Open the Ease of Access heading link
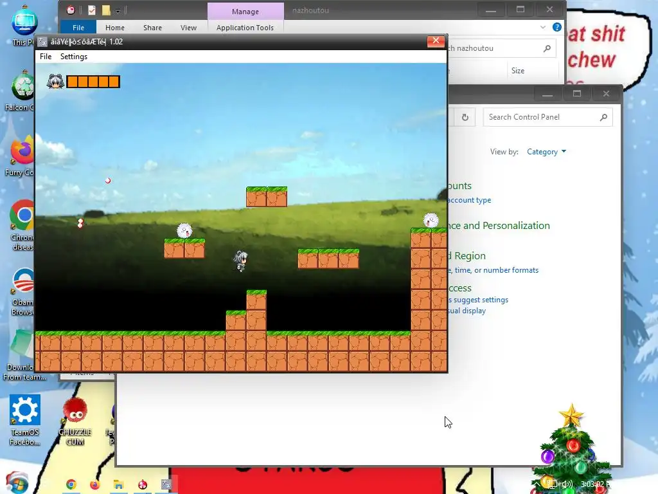Viewport: 658px width, 494px height. point(459,288)
